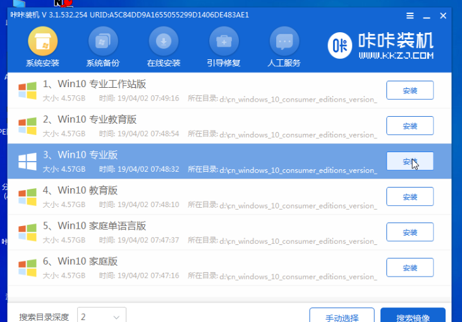Open the 系统备份 icon

(x=103, y=43)
